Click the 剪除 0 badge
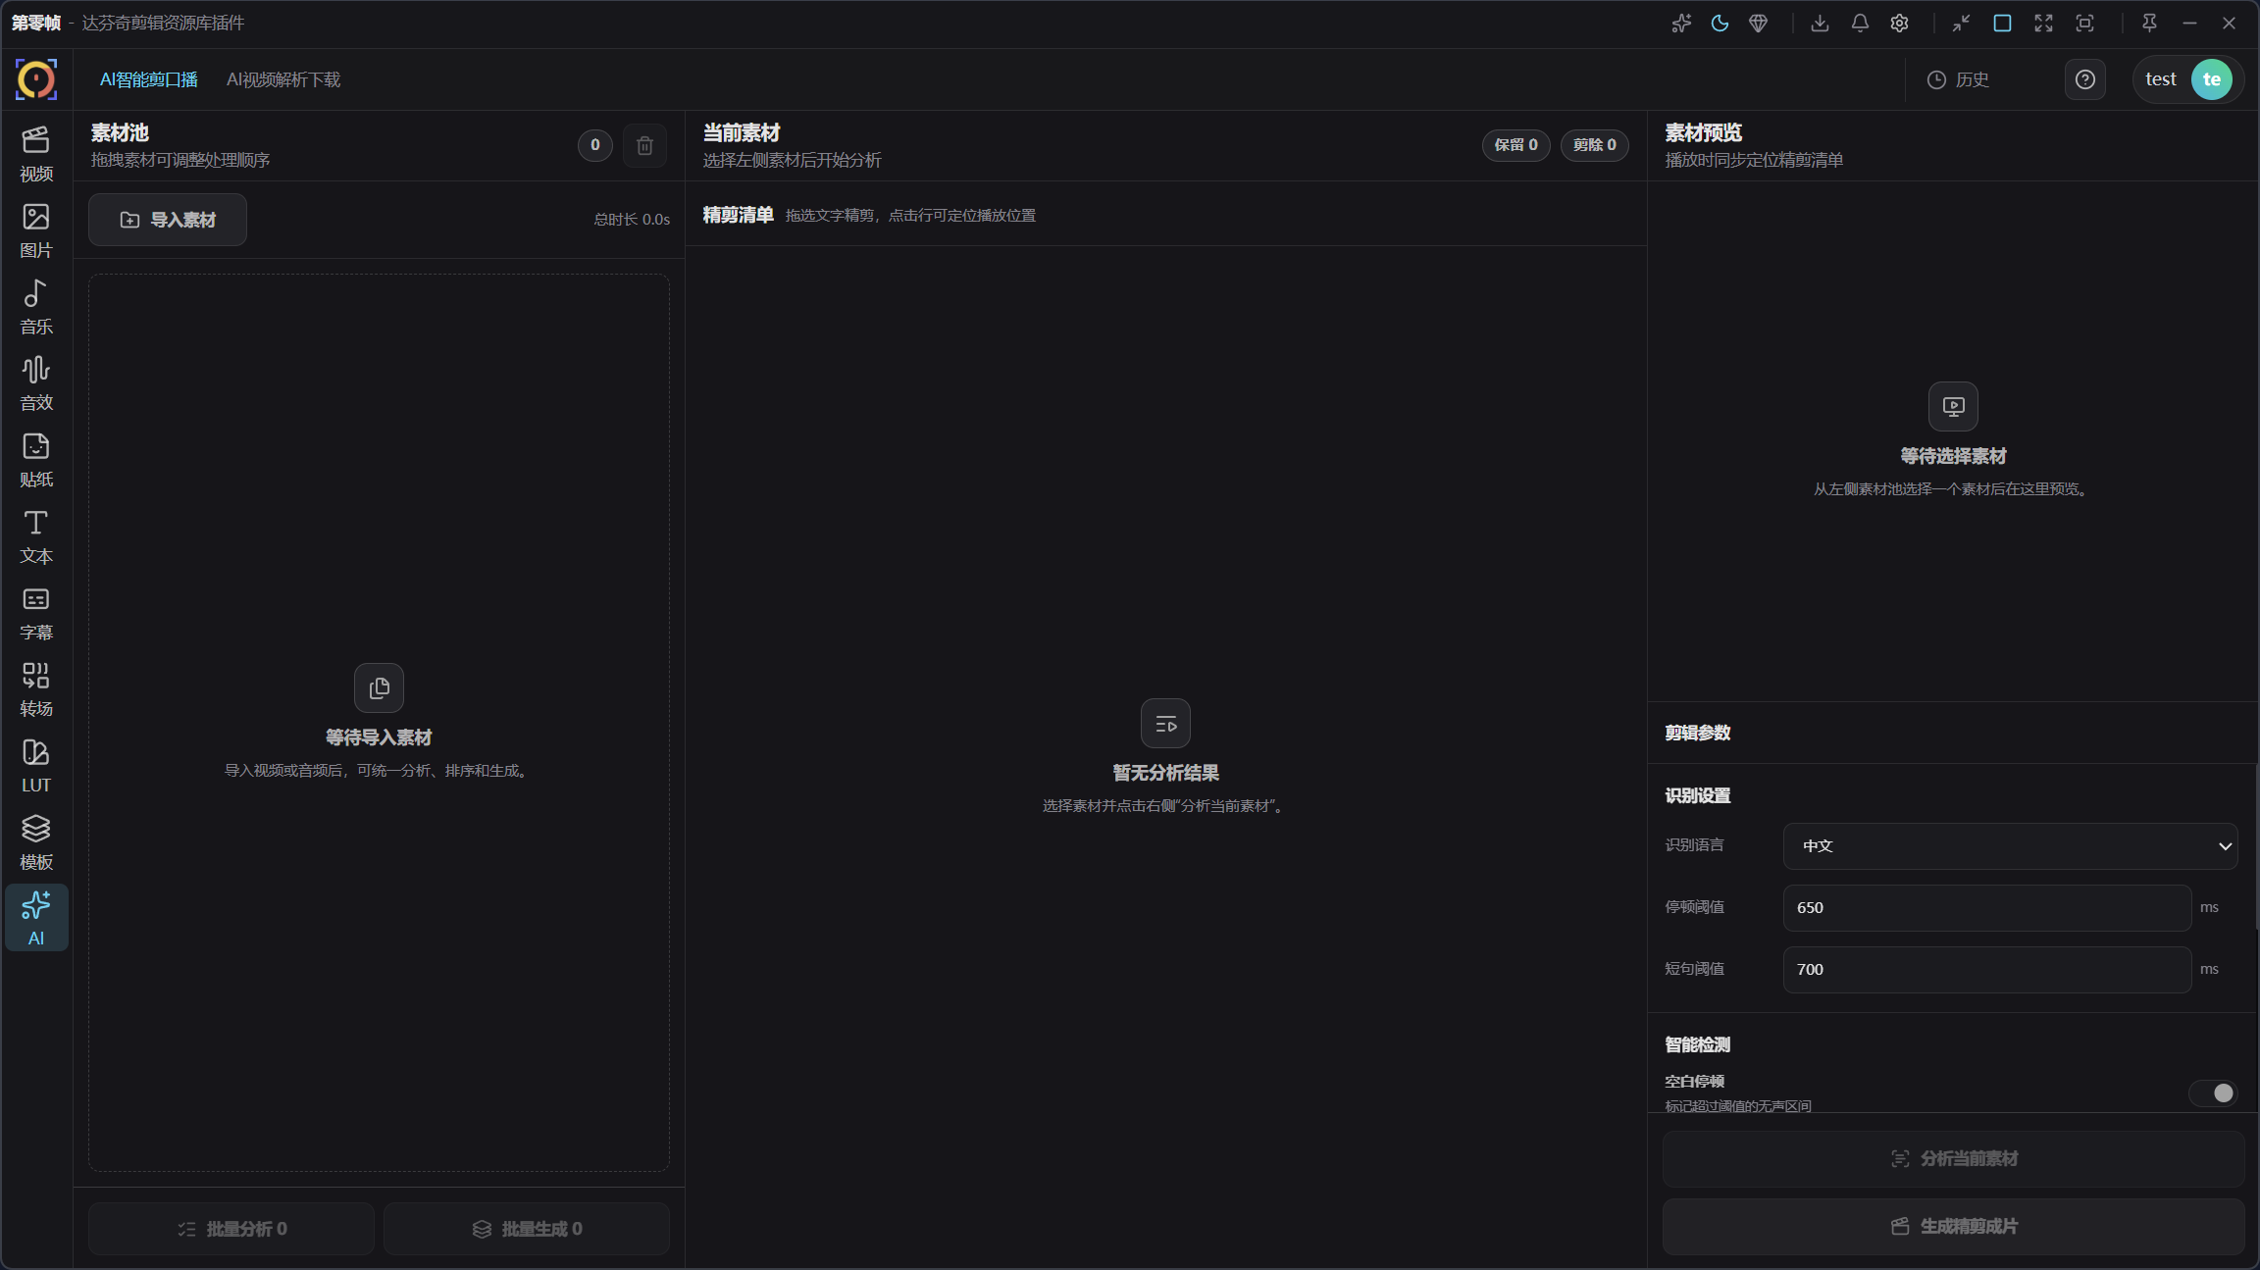2260x1270 pixels. coord(1595,145)
